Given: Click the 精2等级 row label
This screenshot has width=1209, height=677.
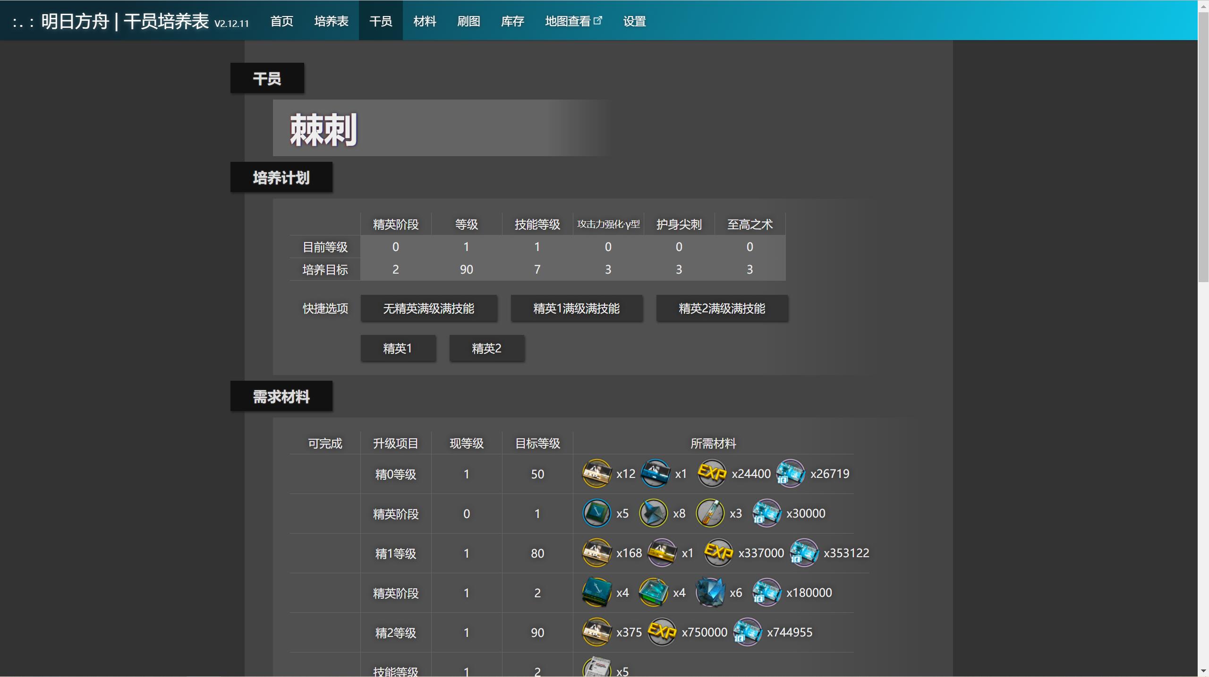Looking at the screenshot, I should click(x=396, y=633).
